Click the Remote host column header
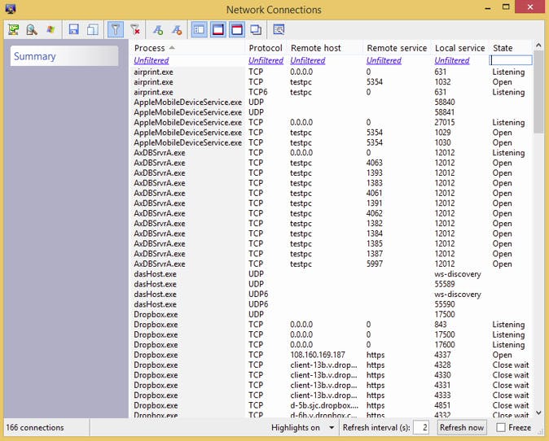Image resolution: width=549 pixels, height=441 pixels. point(315,48)
